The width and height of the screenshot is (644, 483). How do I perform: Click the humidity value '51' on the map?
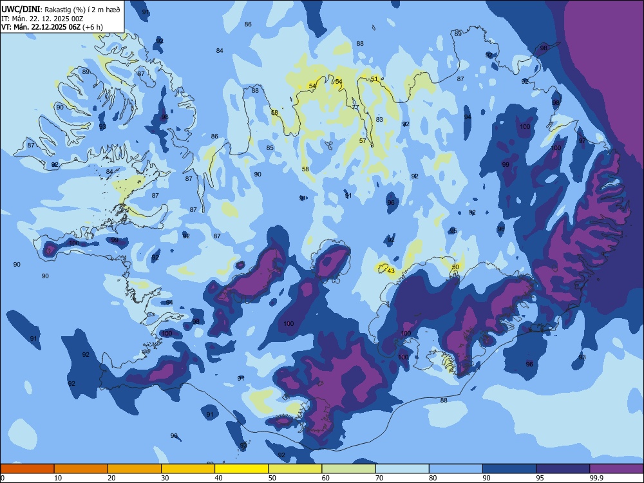point(374,79)
